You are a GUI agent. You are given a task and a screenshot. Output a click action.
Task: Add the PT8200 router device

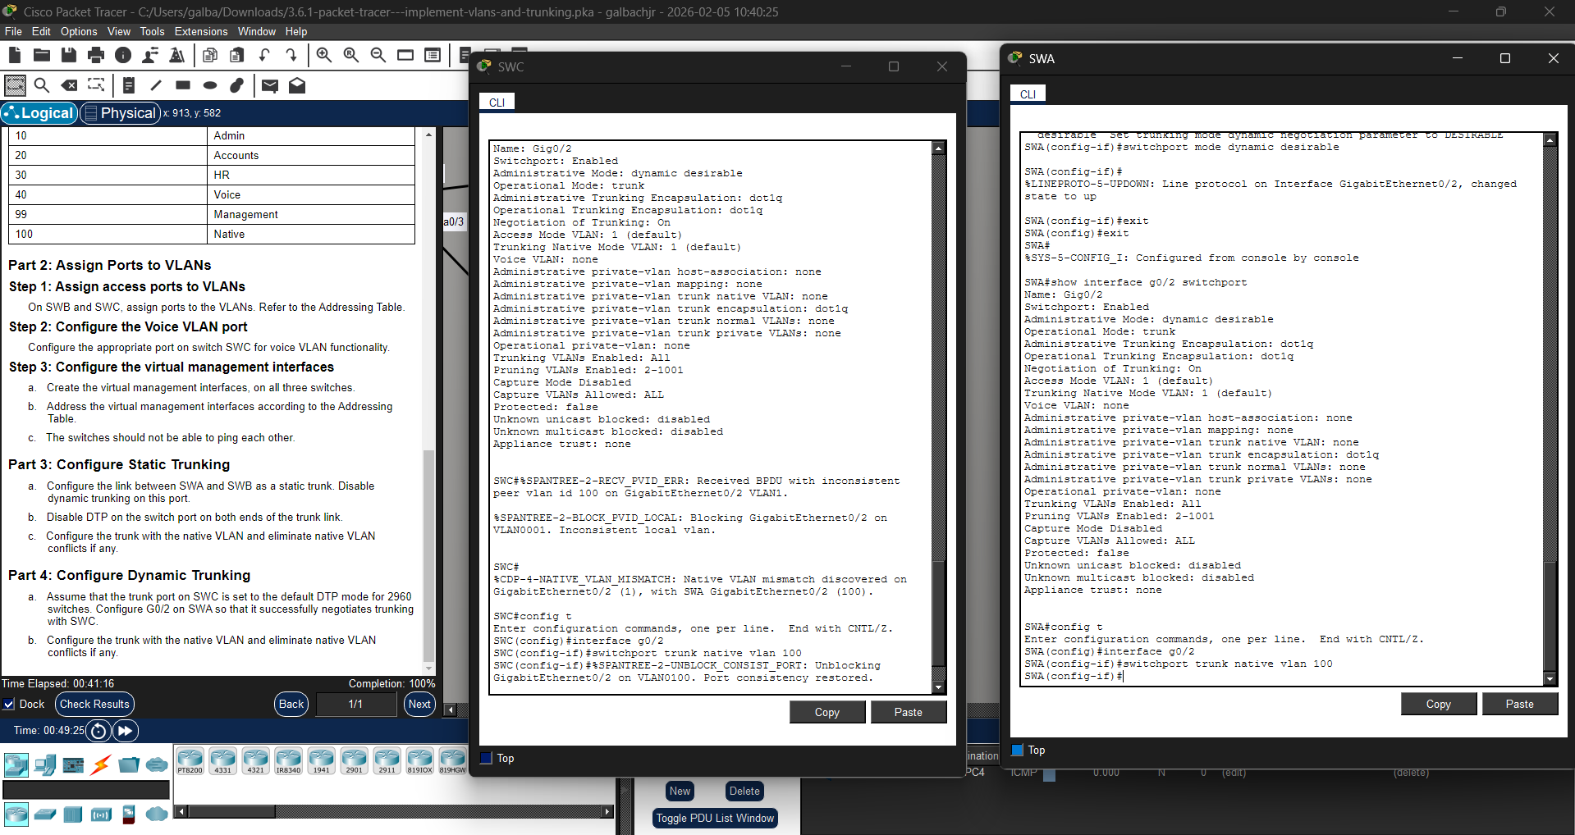pyautogui.click(x=190, y=761)
